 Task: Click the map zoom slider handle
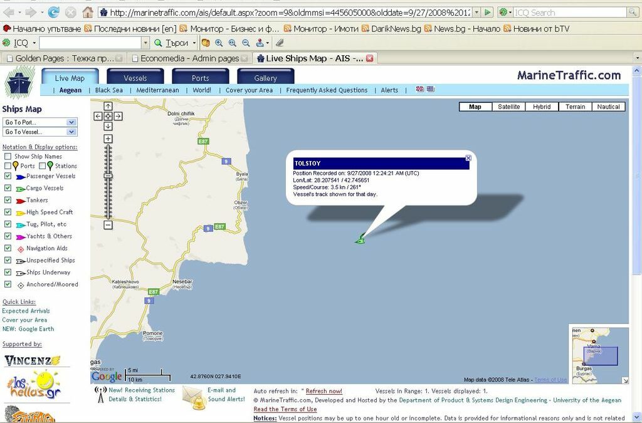click(108, 176)
